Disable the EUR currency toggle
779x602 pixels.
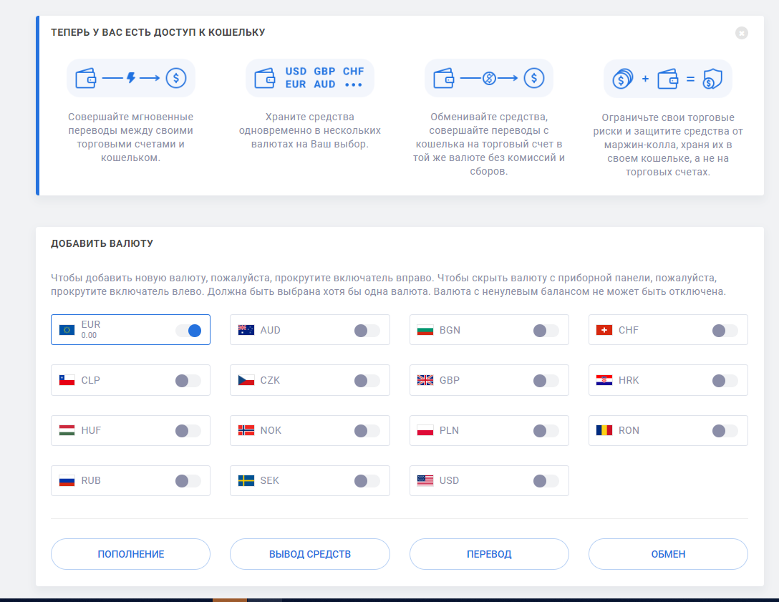pos(188,330)
